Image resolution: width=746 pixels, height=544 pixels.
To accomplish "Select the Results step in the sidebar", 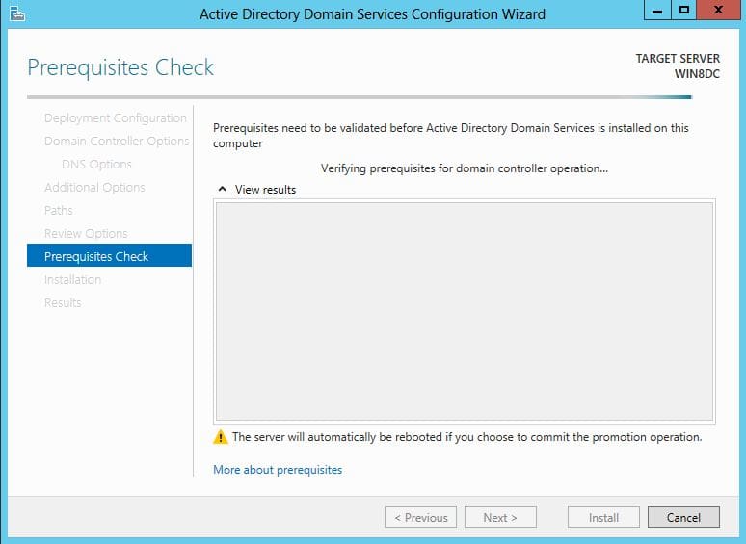I will point(63,302).
